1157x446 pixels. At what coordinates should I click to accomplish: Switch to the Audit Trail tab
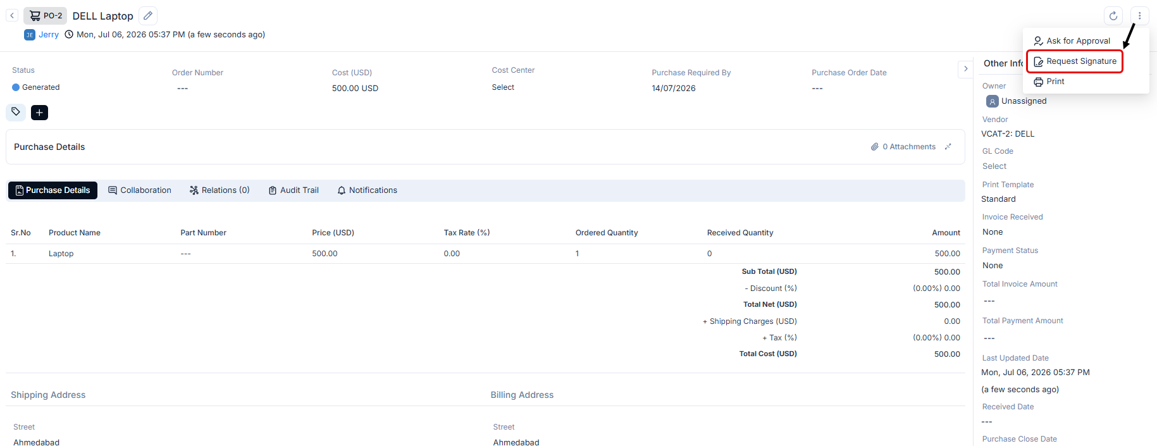click(294, 190)
